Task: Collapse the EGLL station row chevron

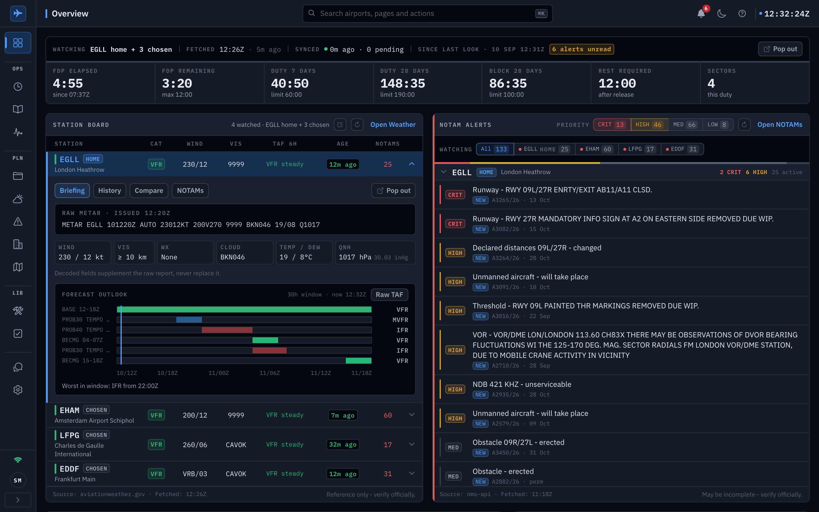Action: tap(411, 164)
